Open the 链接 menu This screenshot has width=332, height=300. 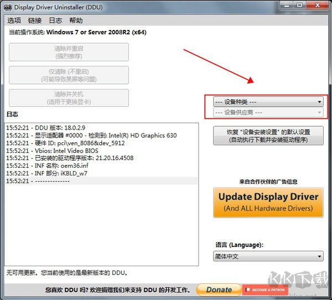coord(35,20)
